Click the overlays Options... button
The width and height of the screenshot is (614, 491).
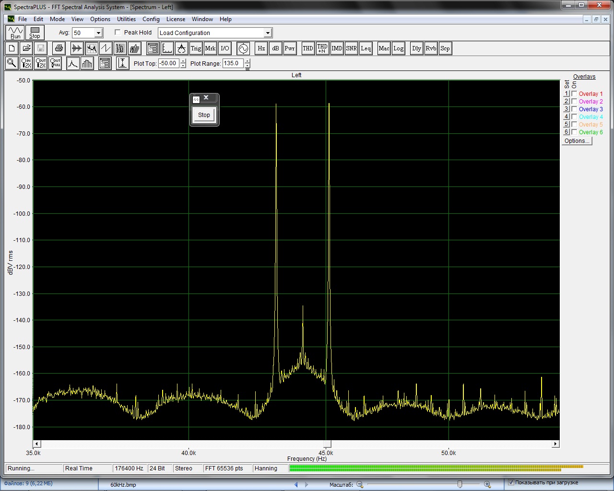click(577, 141)
